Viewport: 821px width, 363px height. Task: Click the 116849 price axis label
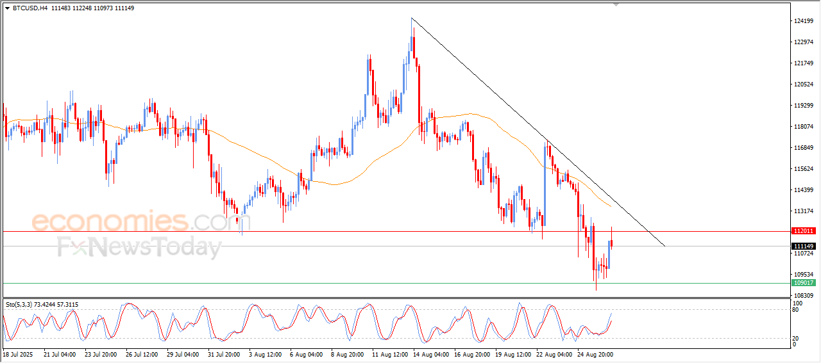(804, 148)
